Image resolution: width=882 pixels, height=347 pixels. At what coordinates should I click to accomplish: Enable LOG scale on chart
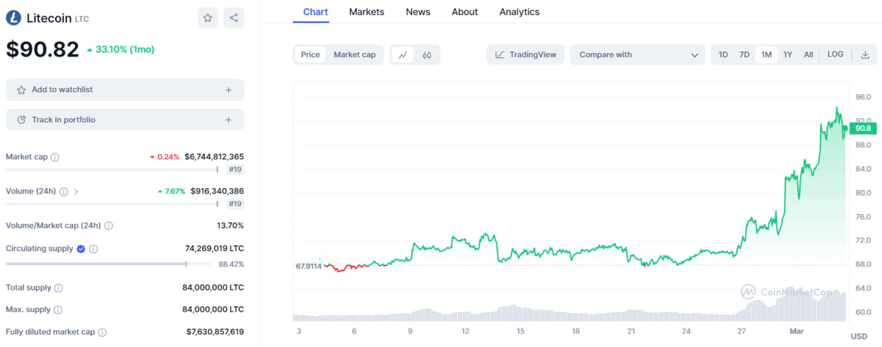(835, 55)
